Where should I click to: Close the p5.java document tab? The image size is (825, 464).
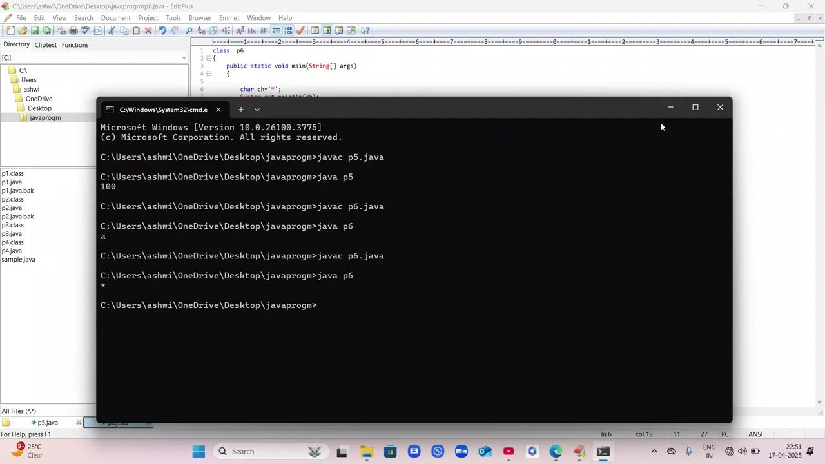pyautogui.click(x=79, y=423)
